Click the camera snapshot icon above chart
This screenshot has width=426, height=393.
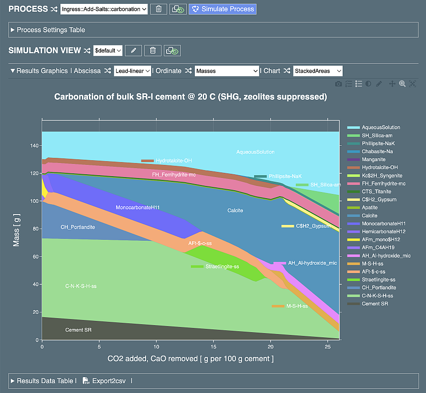coord(338,84)
